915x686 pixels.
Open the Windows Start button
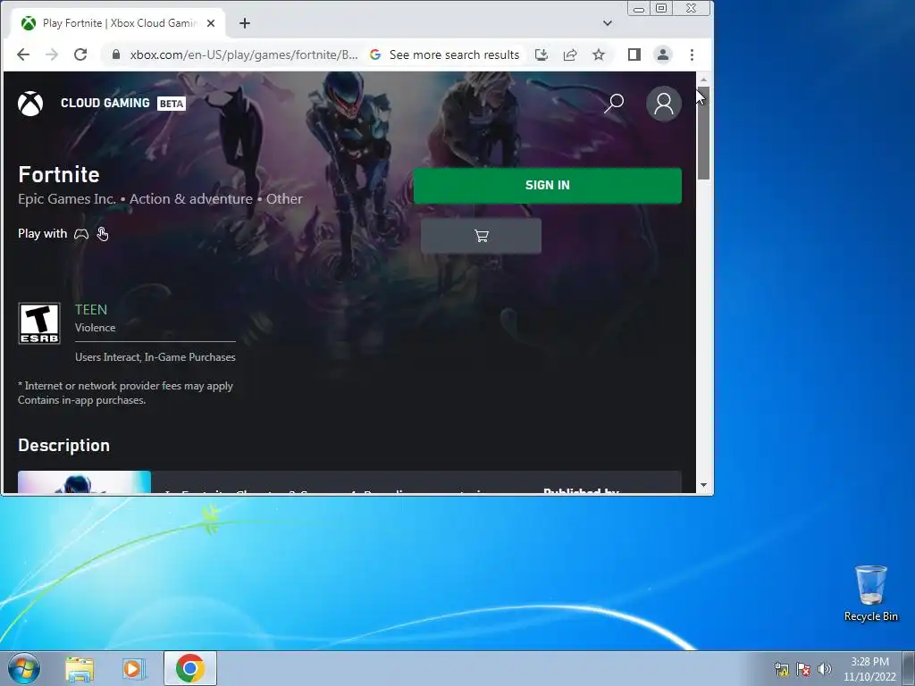click(24, 668)
